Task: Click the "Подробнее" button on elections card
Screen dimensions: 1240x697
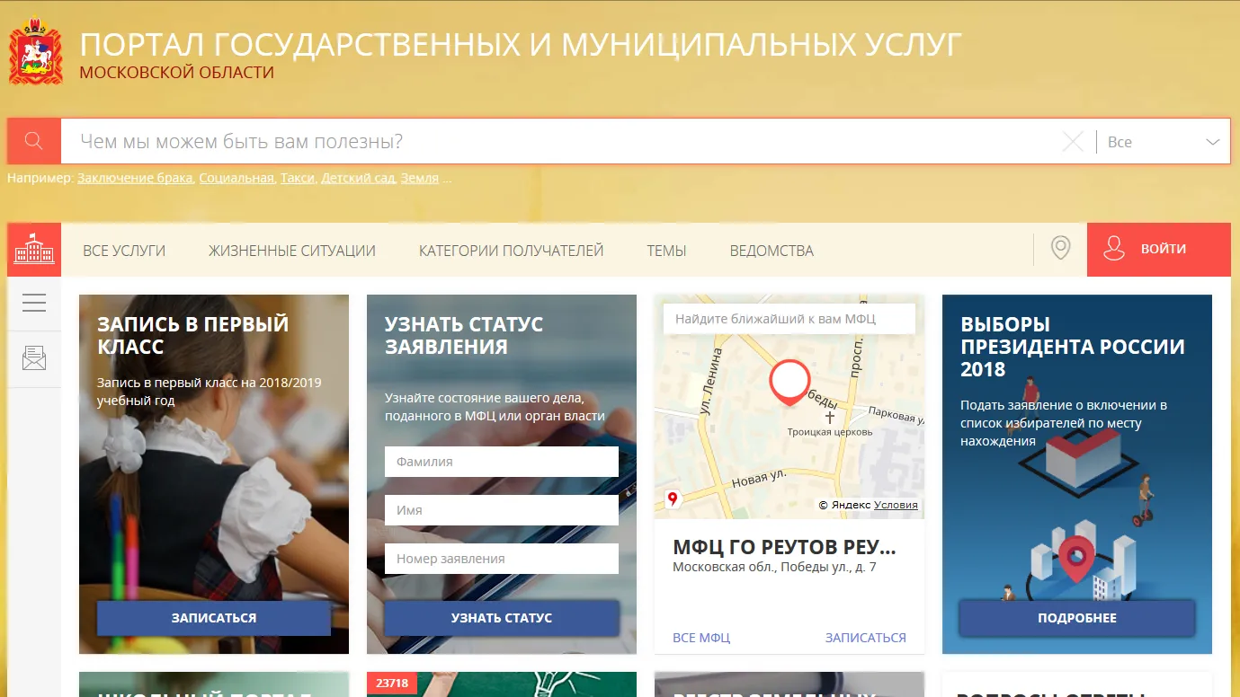Action: pyautogui.click(x=1076, y=618)
